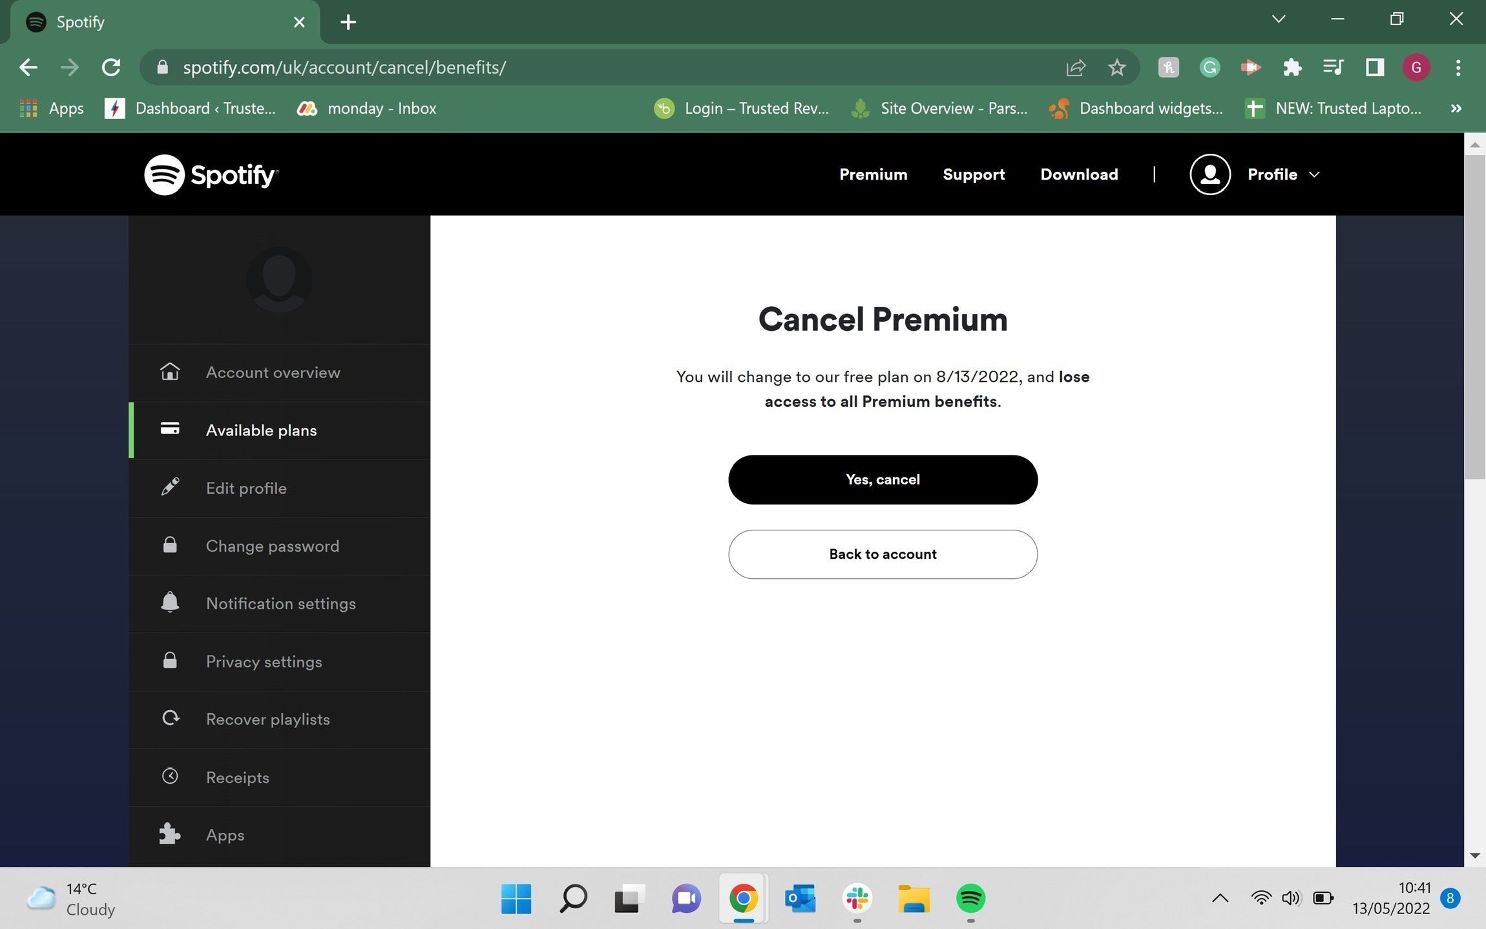Image resolution: width=1486 pixels, height=929 pixels.
Task: Show more bookmarks via double chevron
Action: pyautogui.click(x=1456, y=109)
